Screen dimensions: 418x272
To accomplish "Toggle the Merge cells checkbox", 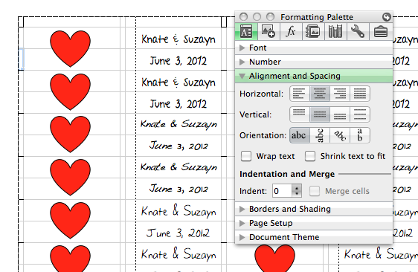I will tap(315, 191).
